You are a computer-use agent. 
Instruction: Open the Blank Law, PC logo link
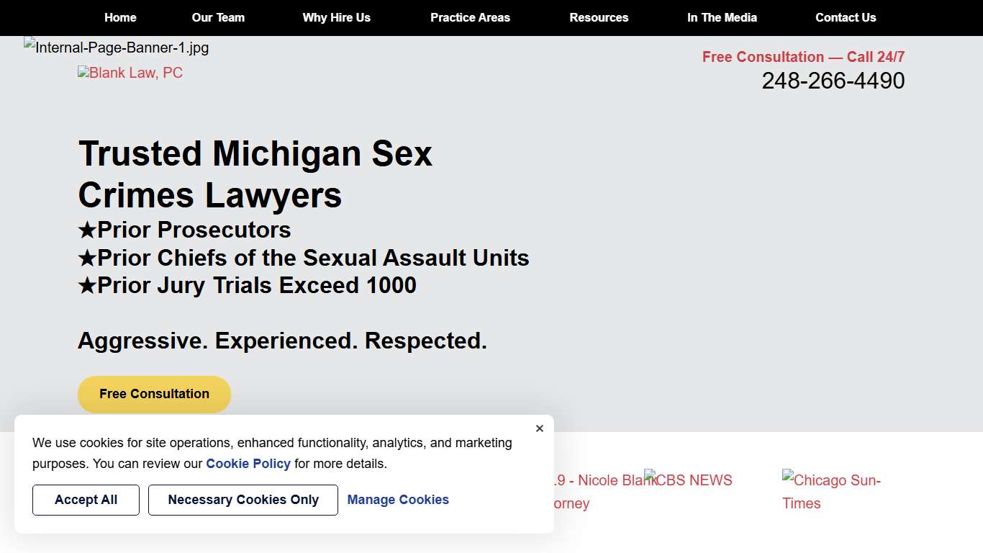(130, 72)
